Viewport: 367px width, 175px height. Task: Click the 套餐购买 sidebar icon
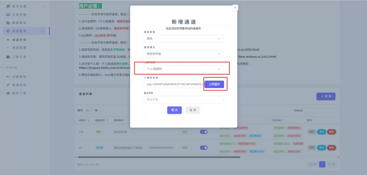(8, 23)
